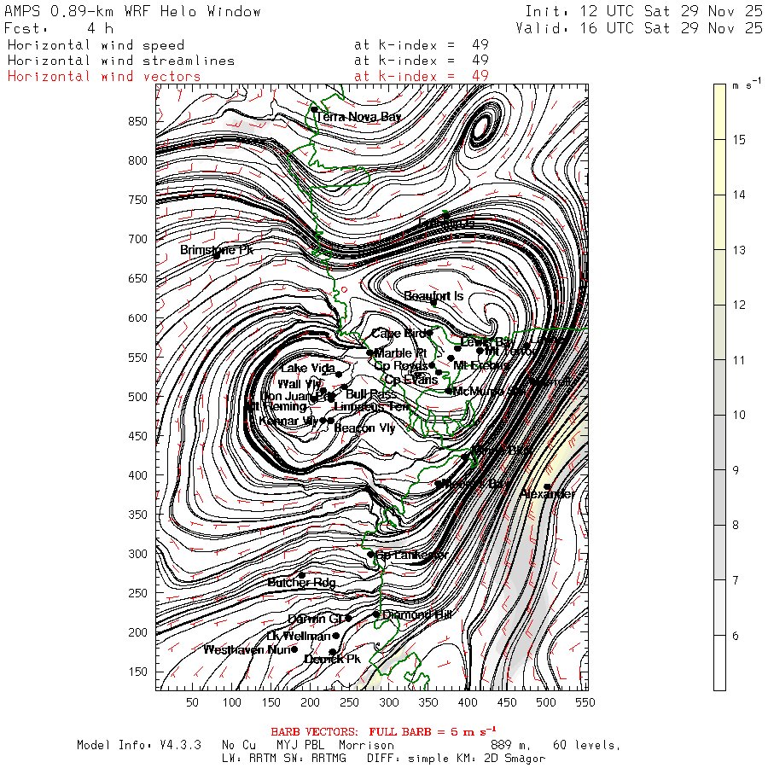768x768 pixels.
Task: Click the colorbar tick label 15
Action: coord(739,140)
